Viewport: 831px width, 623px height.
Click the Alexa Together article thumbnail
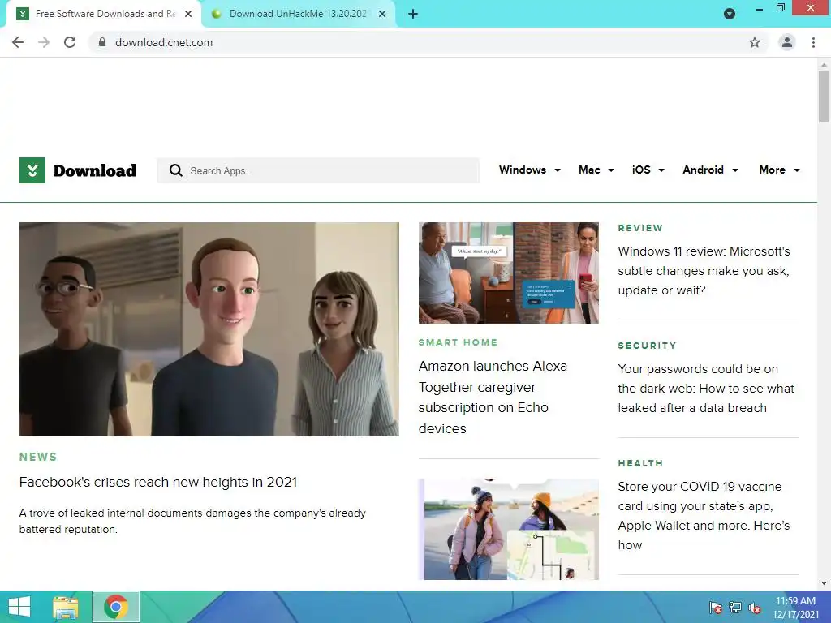(509, 273)
